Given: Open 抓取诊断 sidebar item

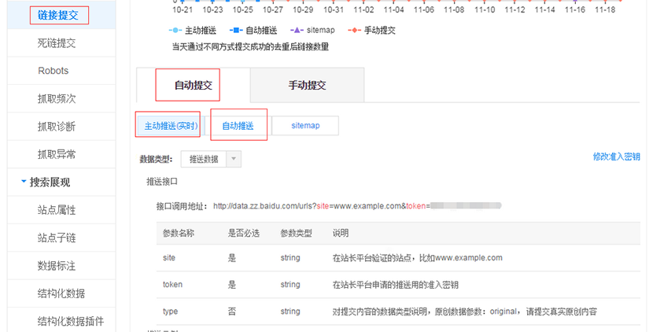Looking at the screenshot, I should [57, 127].
